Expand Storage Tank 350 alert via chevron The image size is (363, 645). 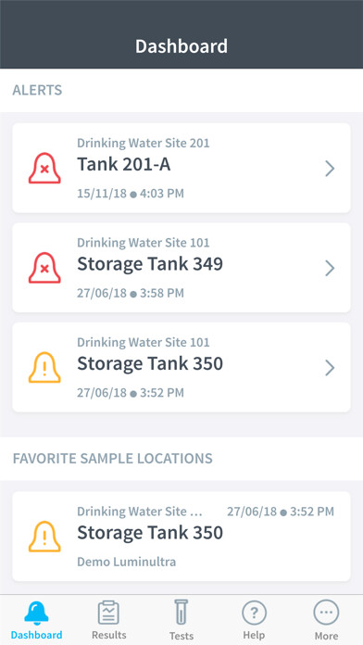click(x=330, y=368)
